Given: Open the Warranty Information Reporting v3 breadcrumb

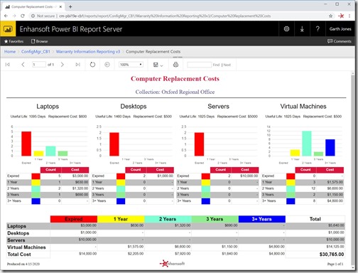Looking at the screenshot, I should coord(88,51).
